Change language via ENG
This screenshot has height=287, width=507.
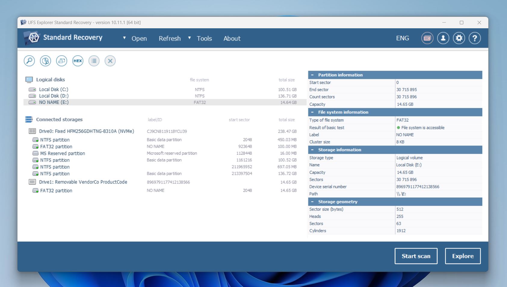pyautogui.click(x=402, y=38)
